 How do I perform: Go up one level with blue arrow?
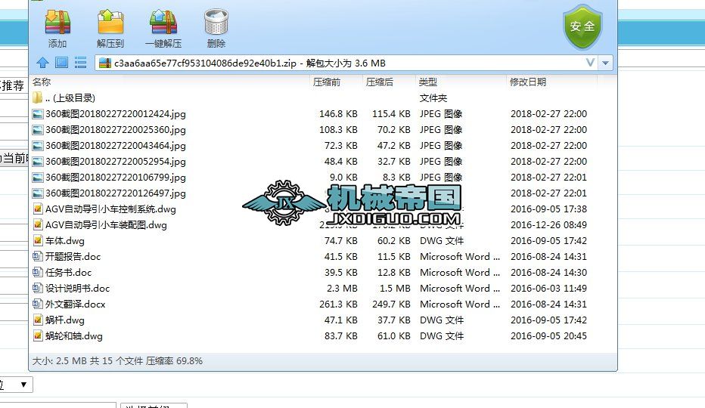point(42,63)
